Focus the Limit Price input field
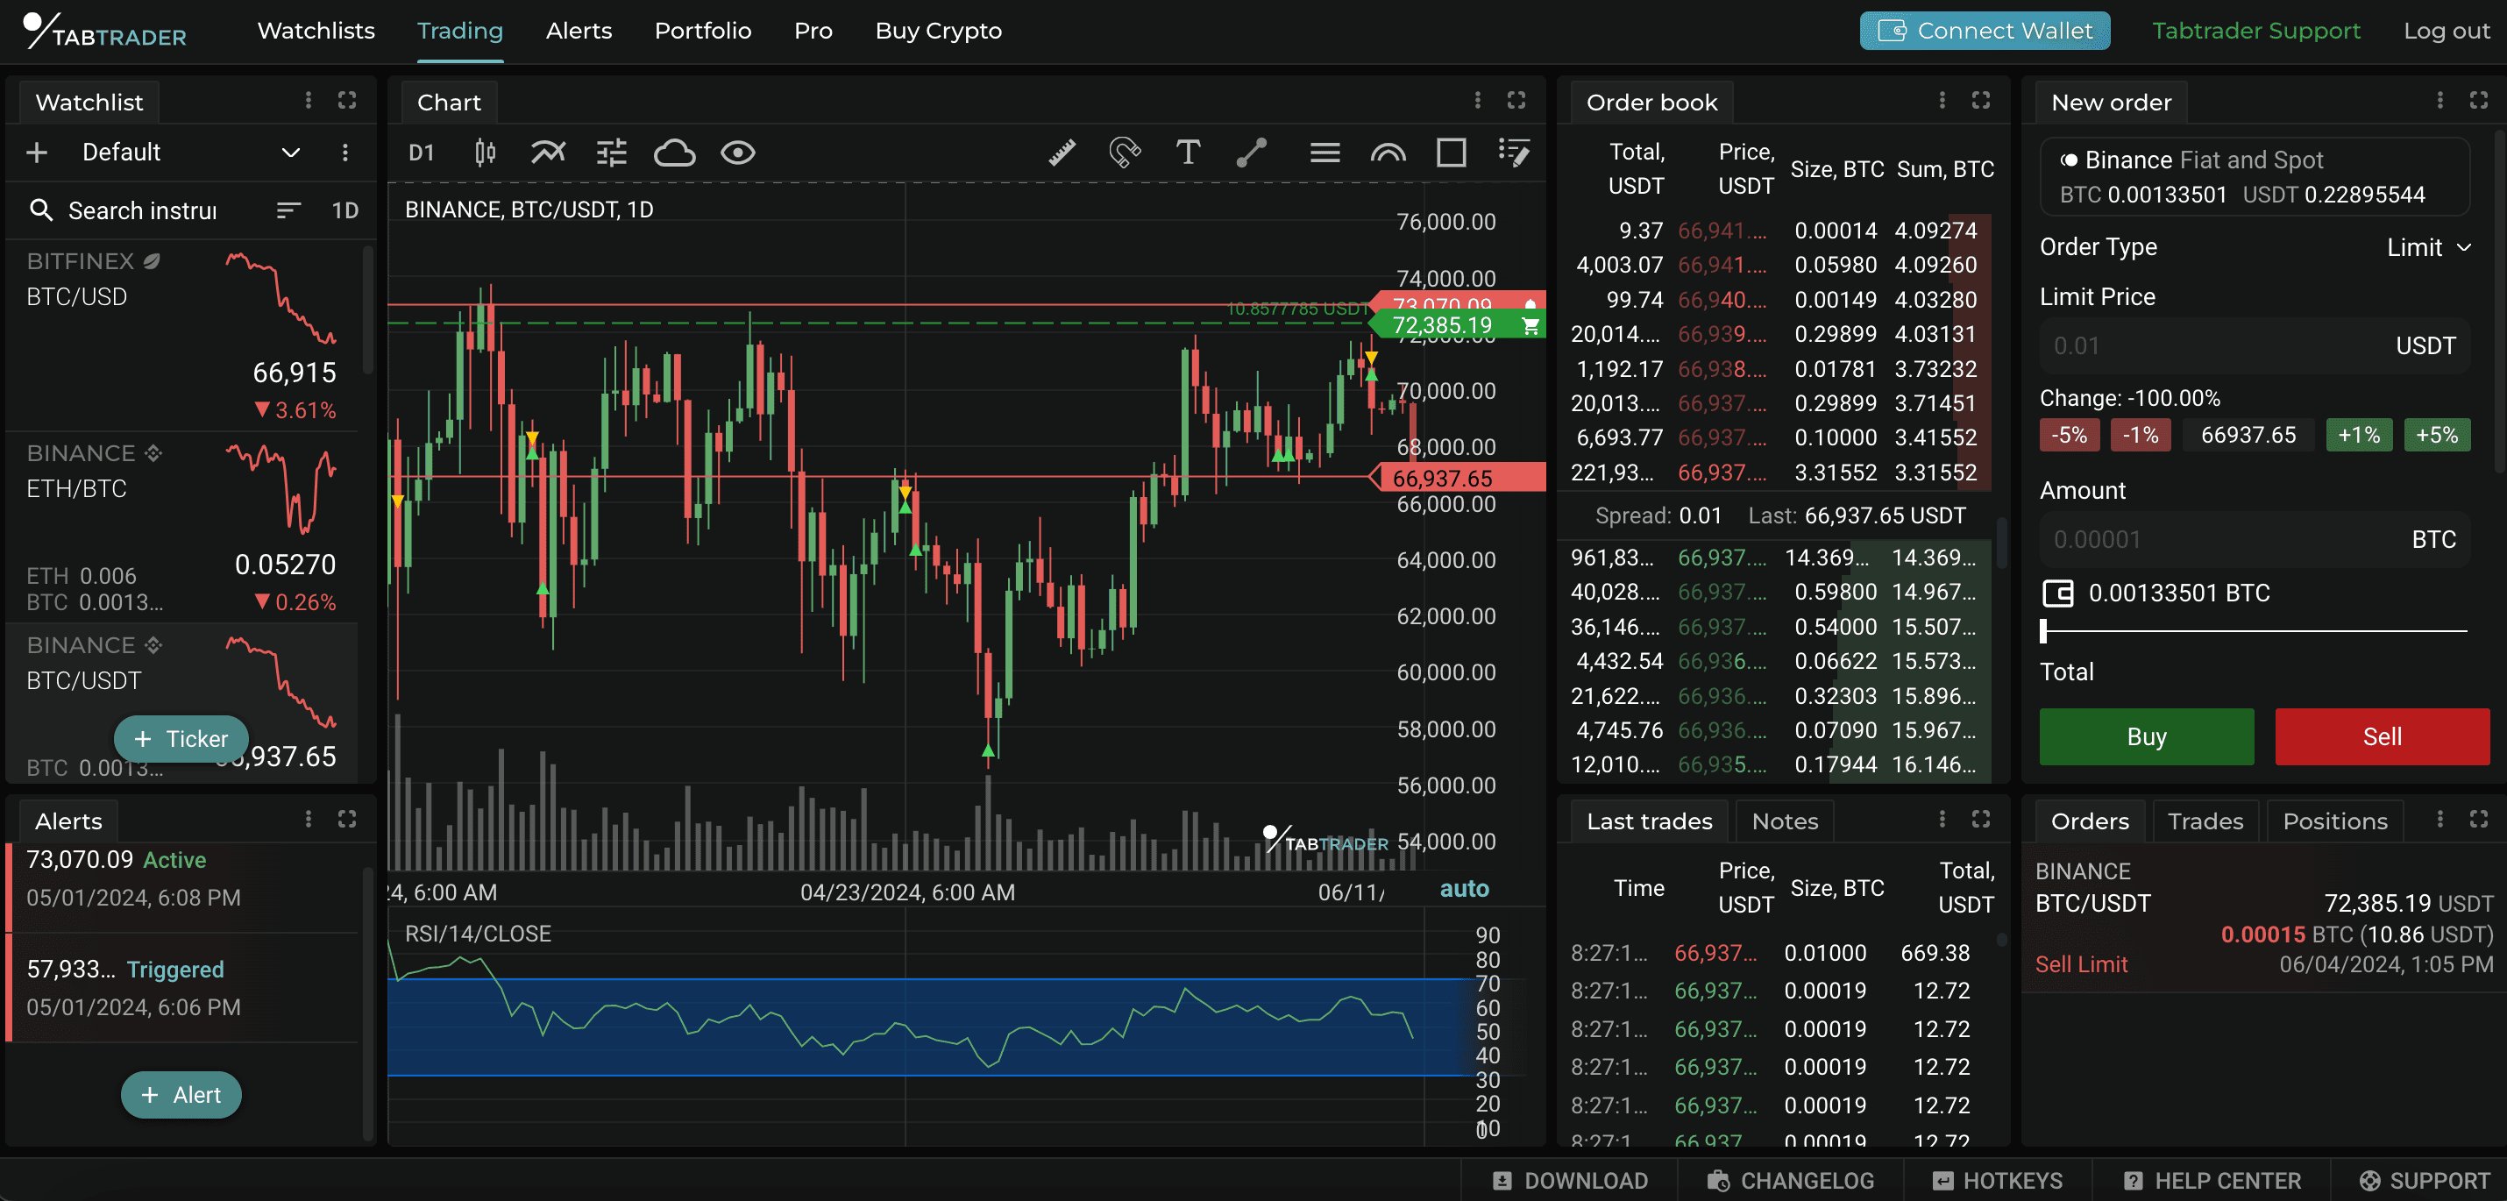This screenshot has height=1201, width=2507. 2254,345
